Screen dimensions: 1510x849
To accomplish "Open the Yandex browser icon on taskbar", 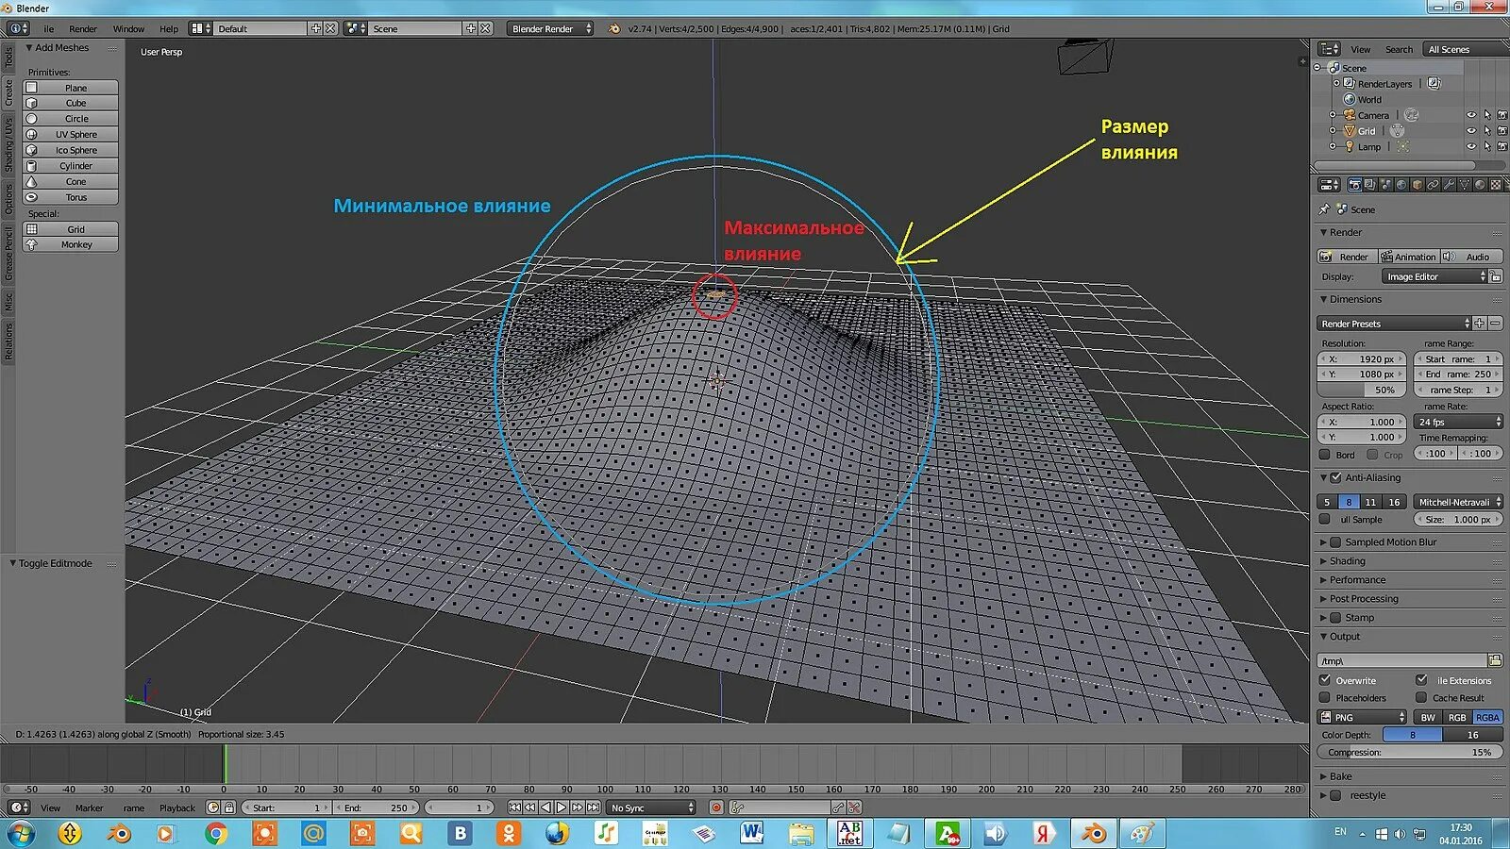I will 1043,833.
